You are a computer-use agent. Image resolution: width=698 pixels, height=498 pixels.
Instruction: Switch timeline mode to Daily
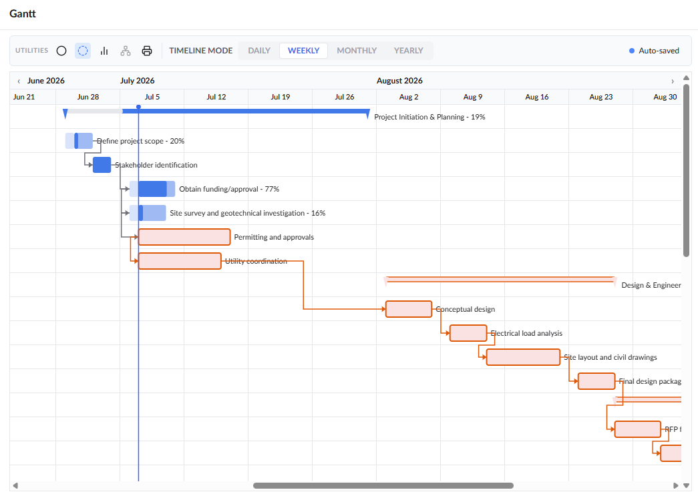tap(259, 51)
